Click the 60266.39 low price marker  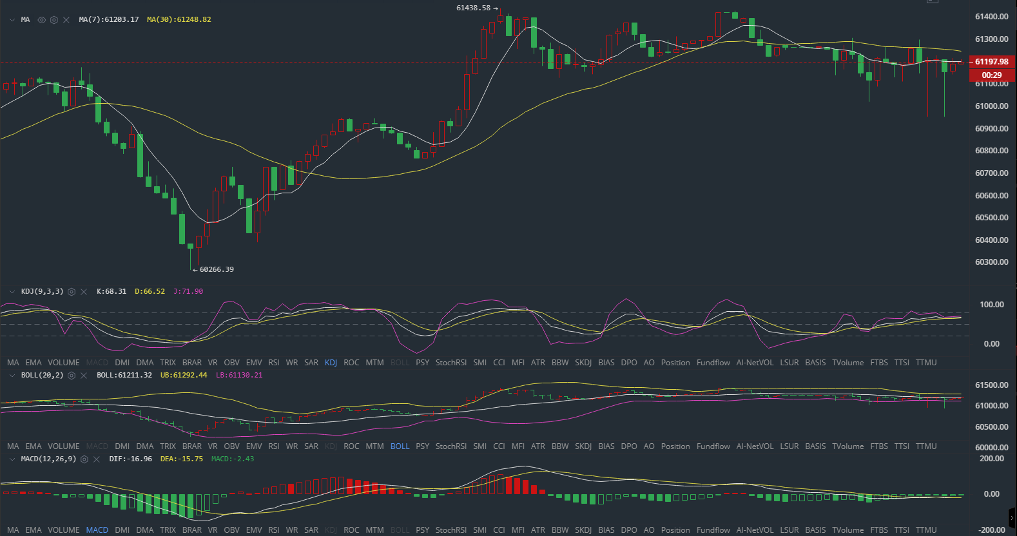pyautogui.click(x=217, y=270)
